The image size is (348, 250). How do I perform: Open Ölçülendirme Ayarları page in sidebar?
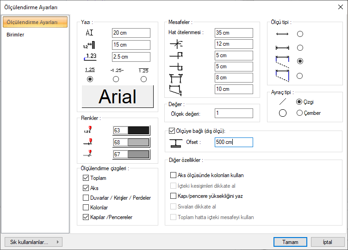coord(32,22)
